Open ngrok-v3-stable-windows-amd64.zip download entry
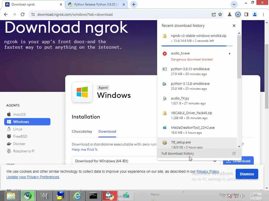This screenshot has width=269, height=201. [197, 38]
